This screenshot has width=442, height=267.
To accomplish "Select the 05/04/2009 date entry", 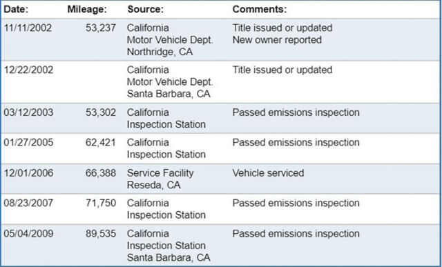I will (28, 233).
